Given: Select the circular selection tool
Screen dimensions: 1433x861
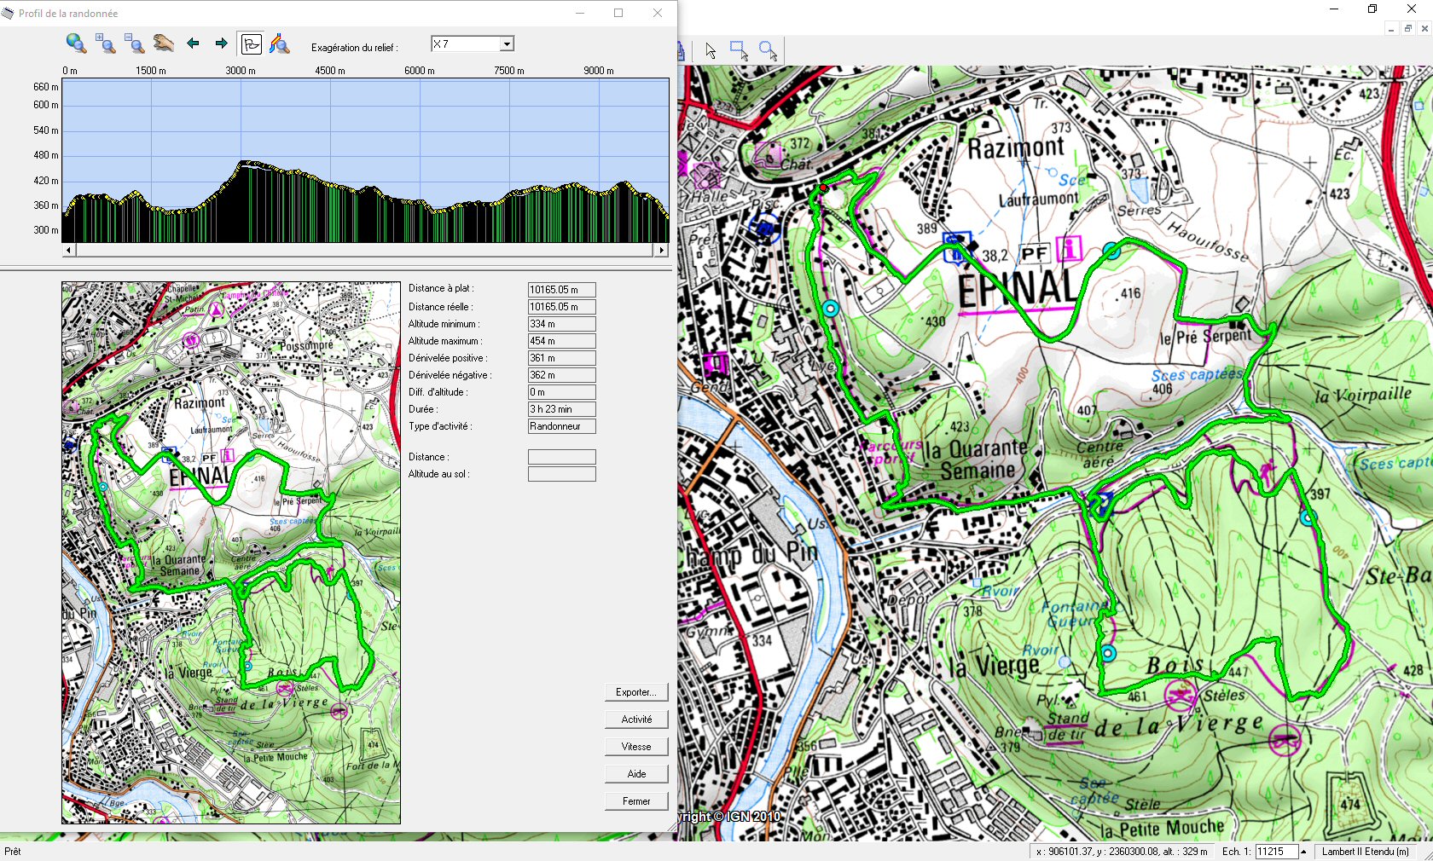Looking at the screenshot, I should pyautogui.click(x=768, y=51).
